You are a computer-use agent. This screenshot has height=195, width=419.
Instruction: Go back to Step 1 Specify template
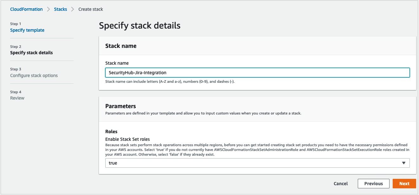27,30
